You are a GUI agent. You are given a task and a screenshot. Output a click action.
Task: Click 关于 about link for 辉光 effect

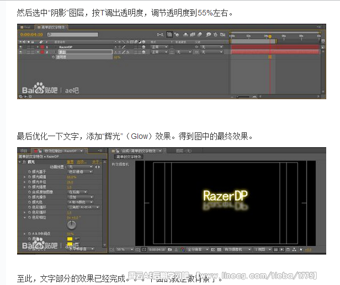pyautogui.click(x=95, y=162)
